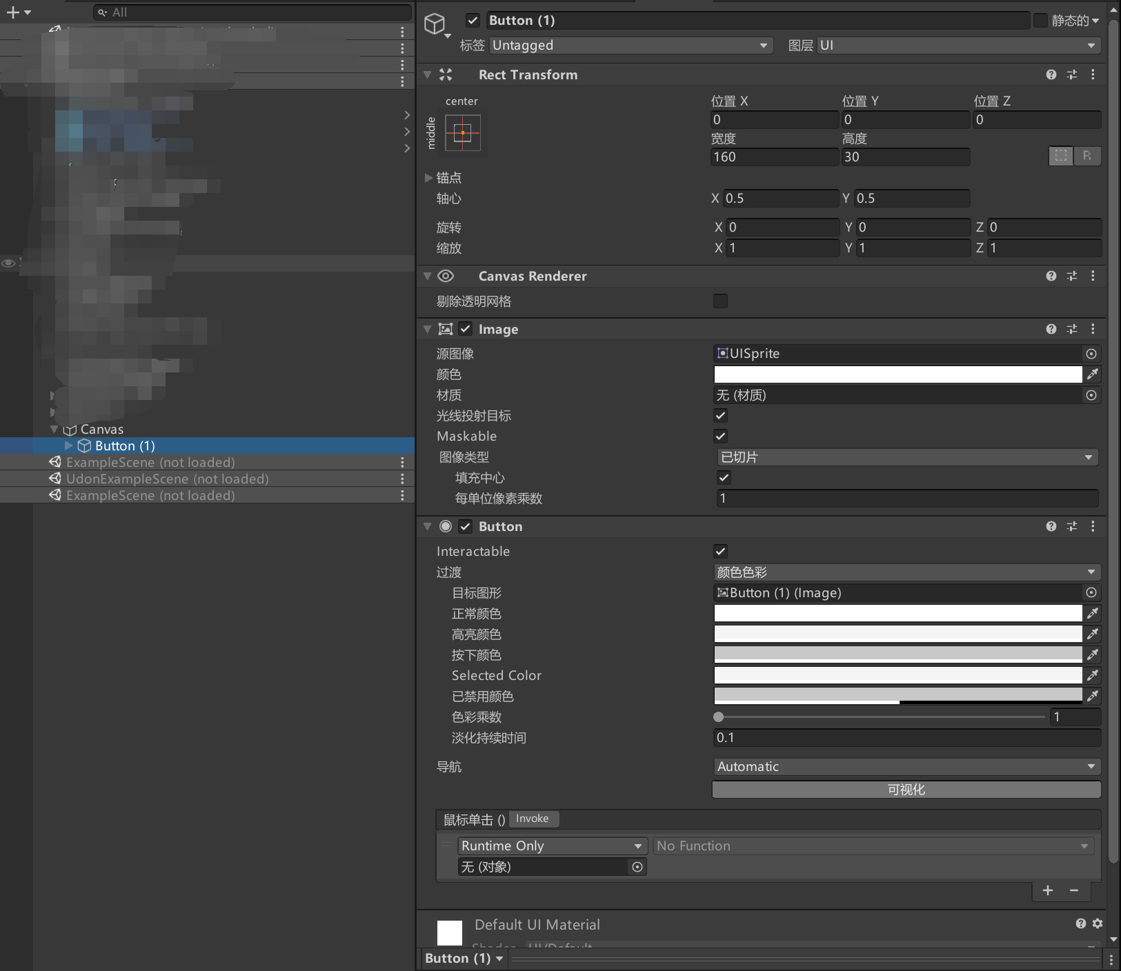Open Default UI Material settings gear

[1098, 923]
